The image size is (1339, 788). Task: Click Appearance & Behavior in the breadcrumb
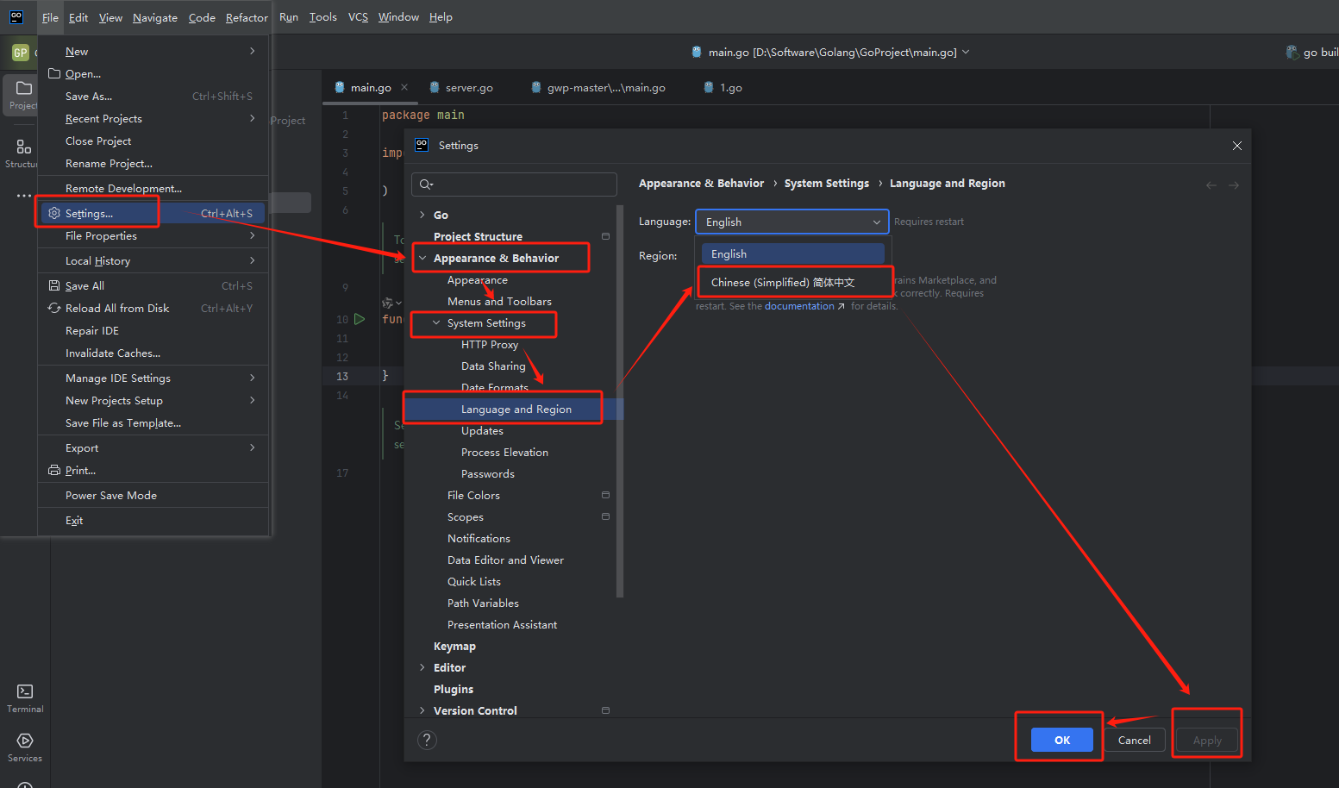point(701,184)
